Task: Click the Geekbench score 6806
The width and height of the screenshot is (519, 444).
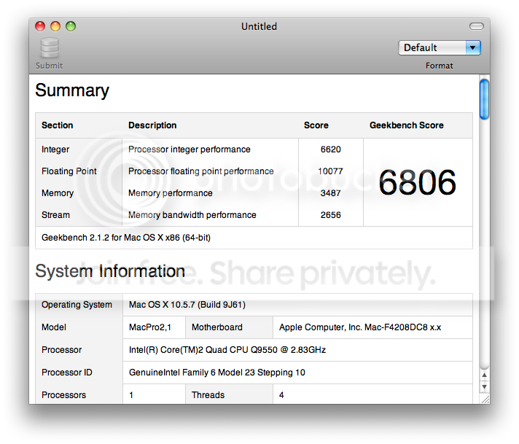Action: (x=417, y=182)
